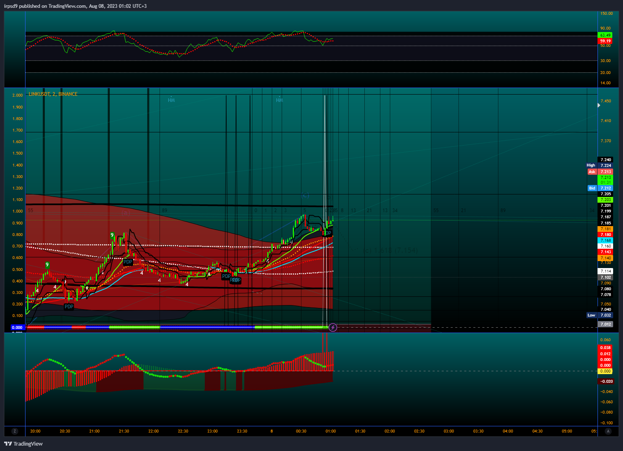Click the 01:00 time axis label
The image size is (623, 451).
331,431
